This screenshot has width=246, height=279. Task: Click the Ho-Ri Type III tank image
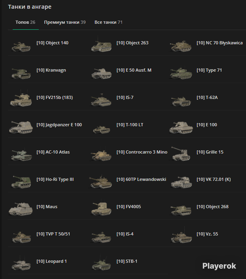21,182
